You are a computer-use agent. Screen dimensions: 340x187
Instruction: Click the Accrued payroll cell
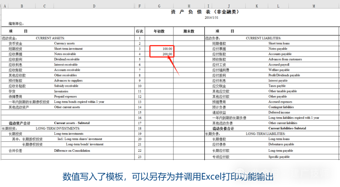[279, 65]
